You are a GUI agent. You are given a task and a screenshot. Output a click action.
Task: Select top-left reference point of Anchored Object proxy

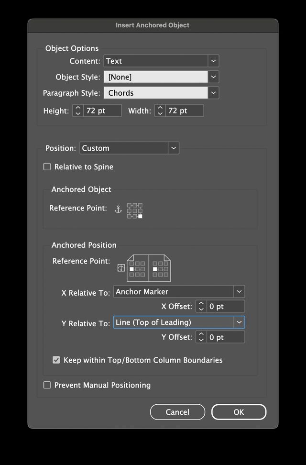pyautogui.click(x=129, y=205)
